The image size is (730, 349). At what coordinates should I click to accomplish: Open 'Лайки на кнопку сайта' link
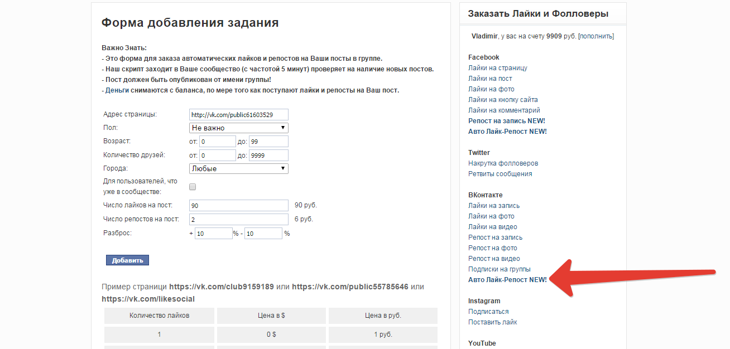click(x=503, y=100)
